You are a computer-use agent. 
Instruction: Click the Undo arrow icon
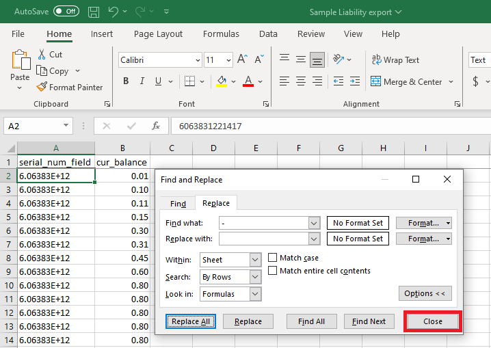[113, 12]
